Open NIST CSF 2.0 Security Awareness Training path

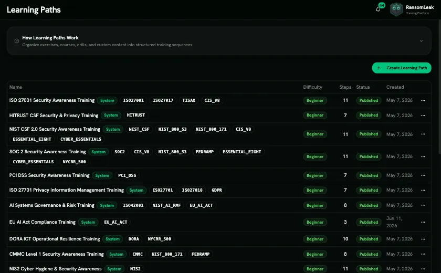[x=55, y=129]
